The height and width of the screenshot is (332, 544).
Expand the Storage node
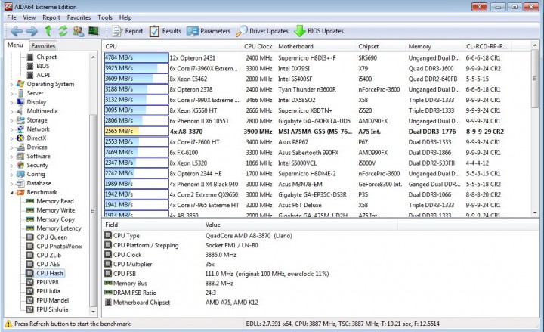11,120
